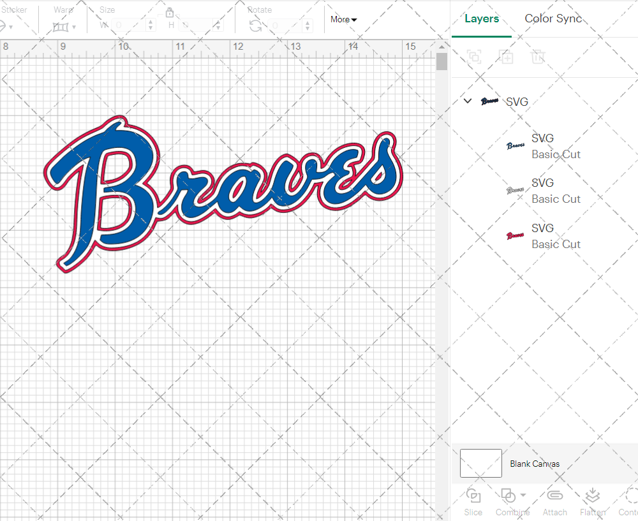Switch to the Color Sync tab

[553, 18]
